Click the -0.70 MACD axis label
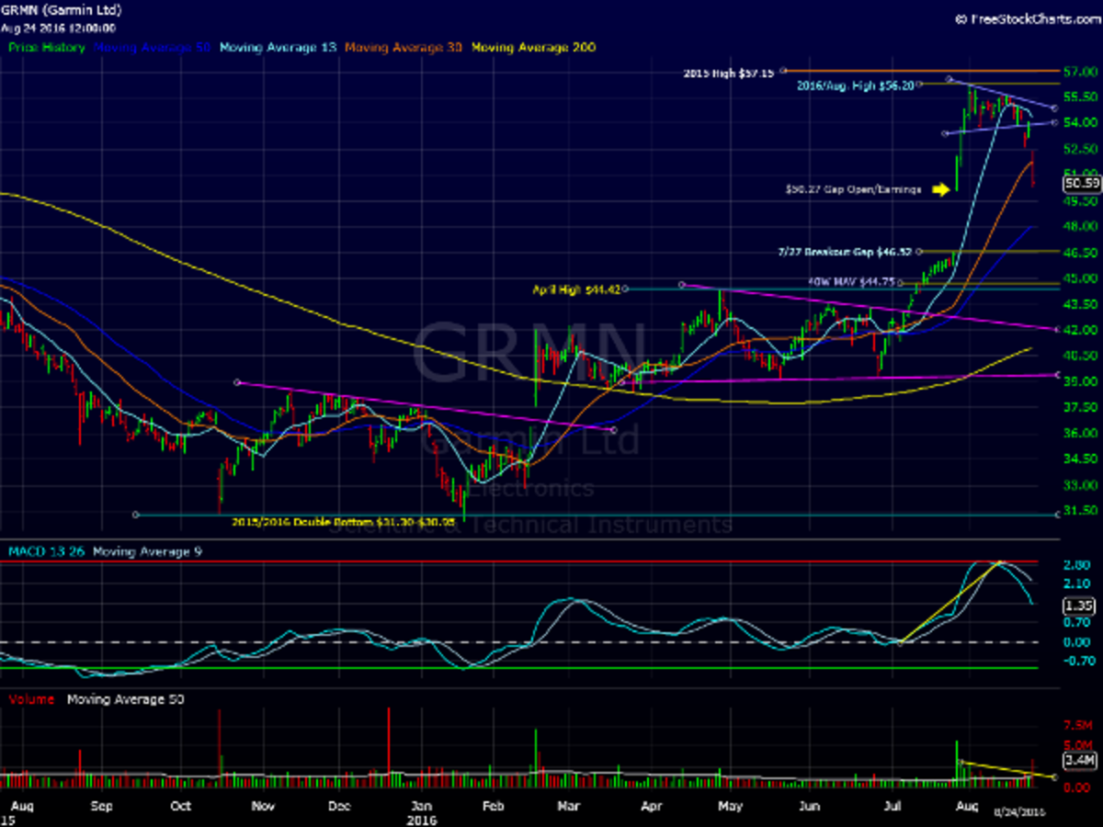This screenshot has height=827, width=1103. point(1076,660)
